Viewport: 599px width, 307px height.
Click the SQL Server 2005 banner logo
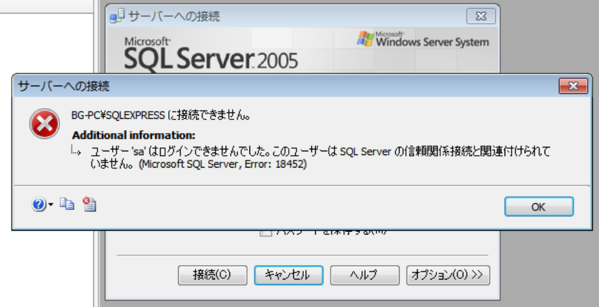click(x=211, y=53)
